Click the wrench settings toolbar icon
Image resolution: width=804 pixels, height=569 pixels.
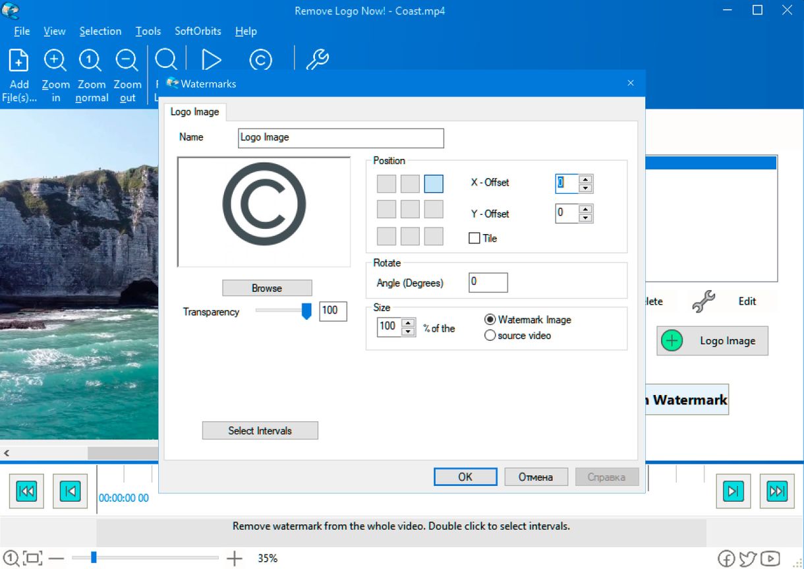(316, 59)
